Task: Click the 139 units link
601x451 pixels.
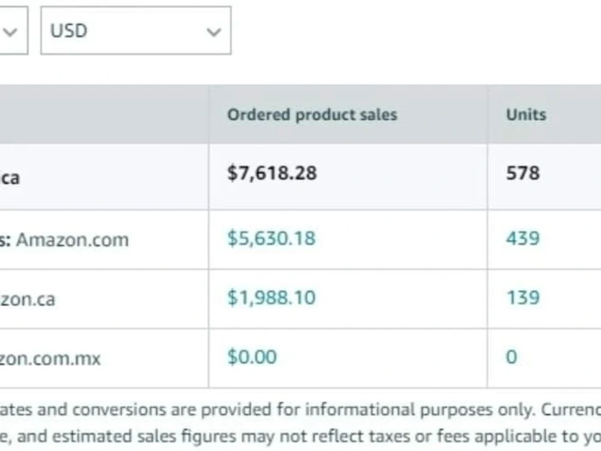Action: tap(523, 298)
